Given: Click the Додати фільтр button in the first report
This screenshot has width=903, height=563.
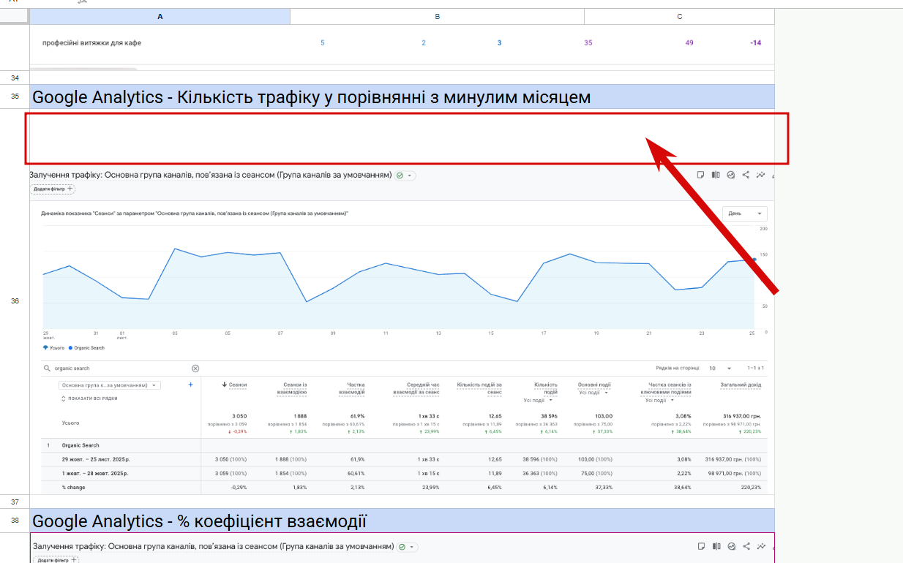Looking at the screenshot, I should click(x=53, y=189).
